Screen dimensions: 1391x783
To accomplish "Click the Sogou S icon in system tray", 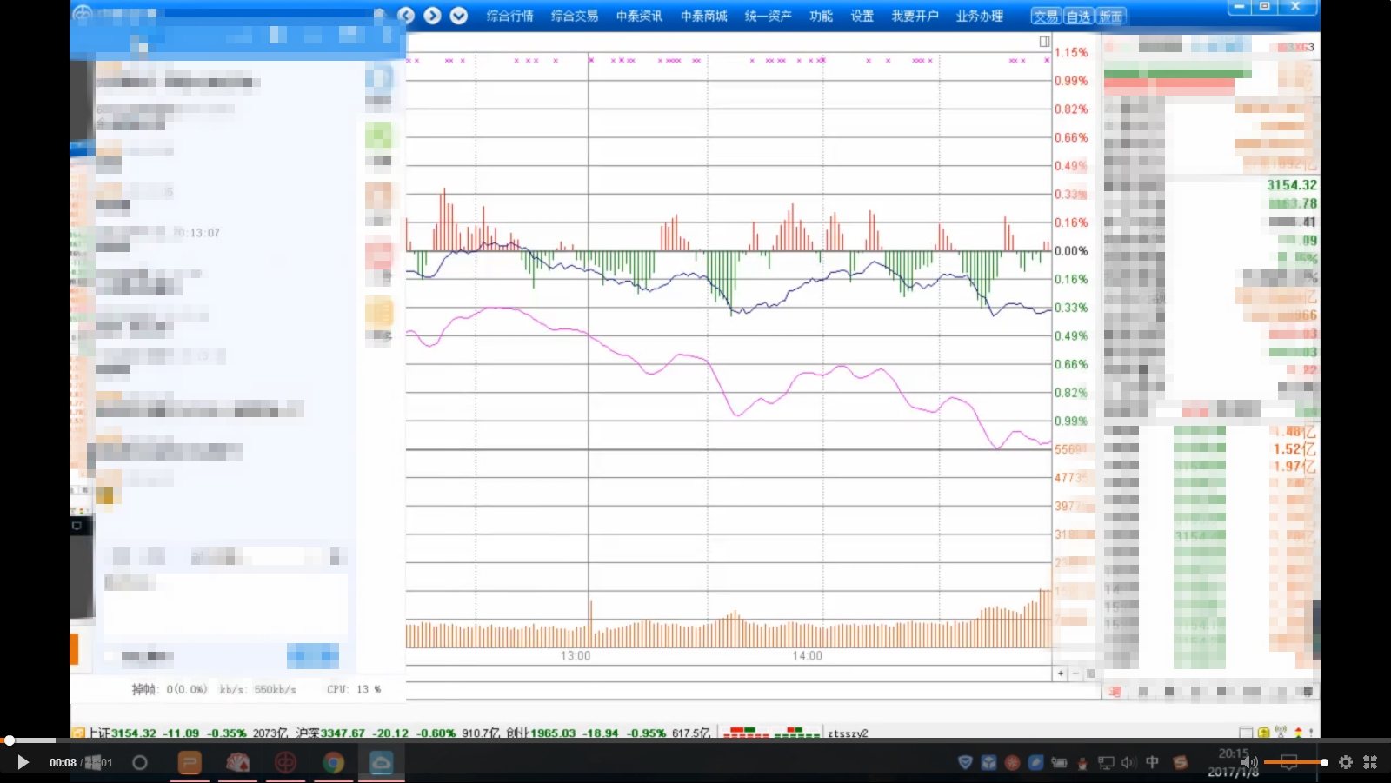I will click(1180, 762).
